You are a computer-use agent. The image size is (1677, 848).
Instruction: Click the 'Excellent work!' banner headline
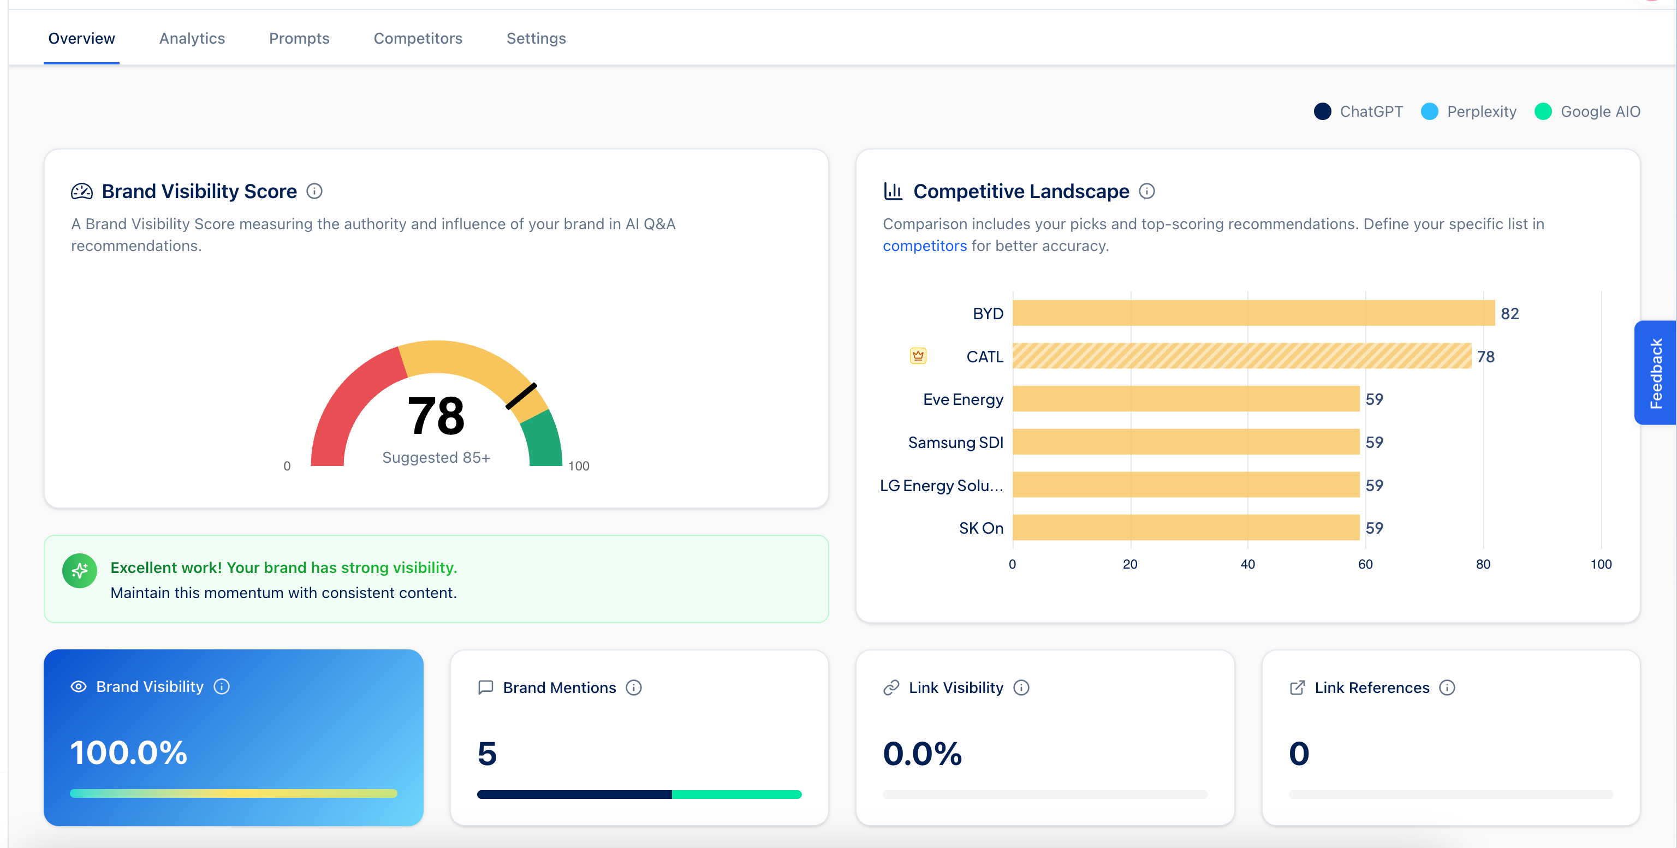[x=284, y=568]
